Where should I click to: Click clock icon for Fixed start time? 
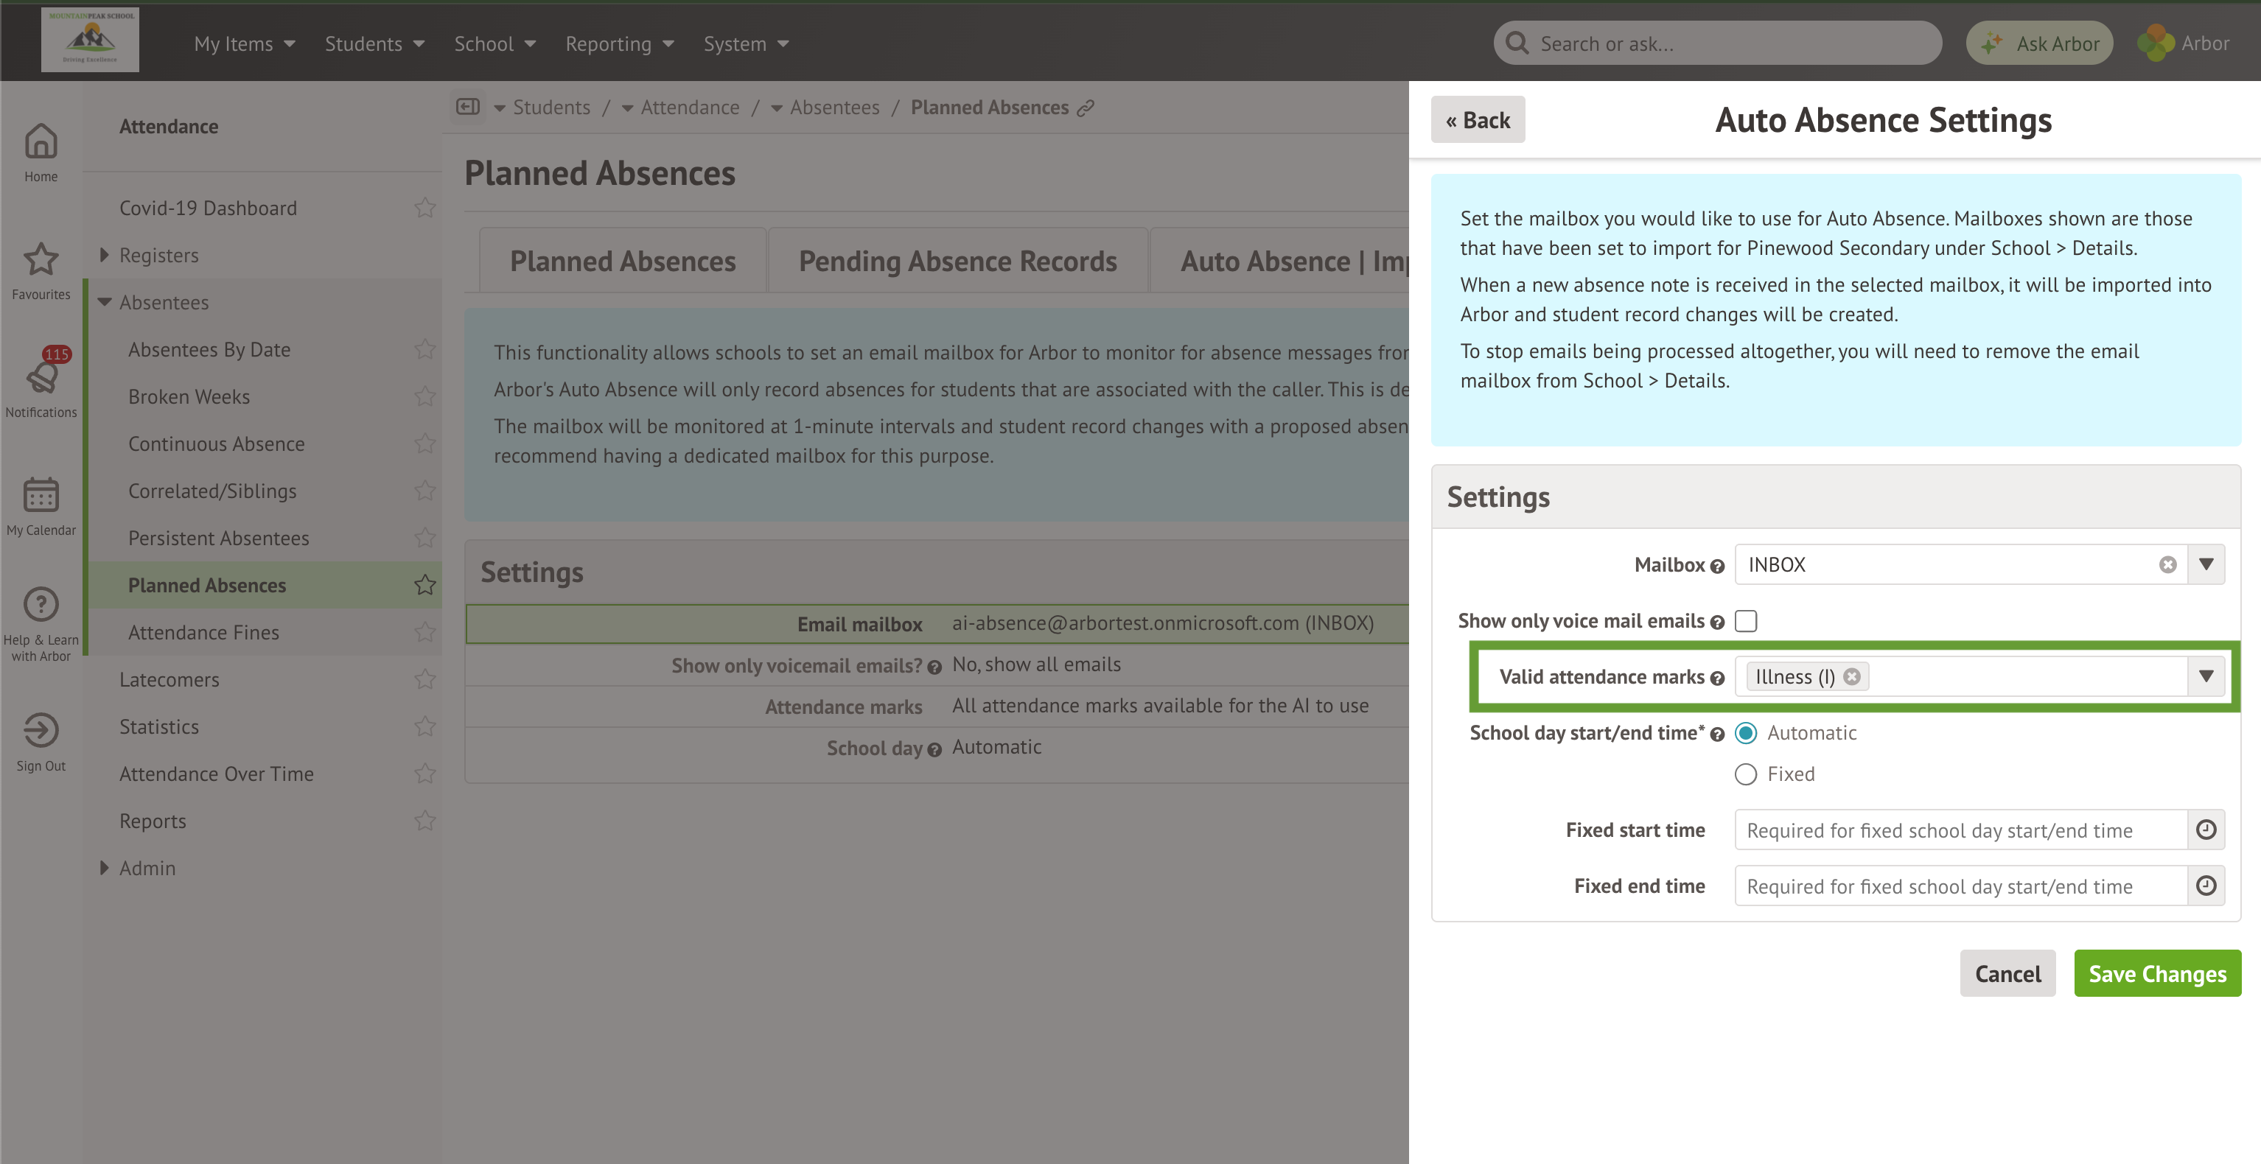2206,830
